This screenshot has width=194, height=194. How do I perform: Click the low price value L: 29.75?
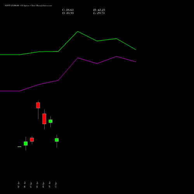coord(99,13)
